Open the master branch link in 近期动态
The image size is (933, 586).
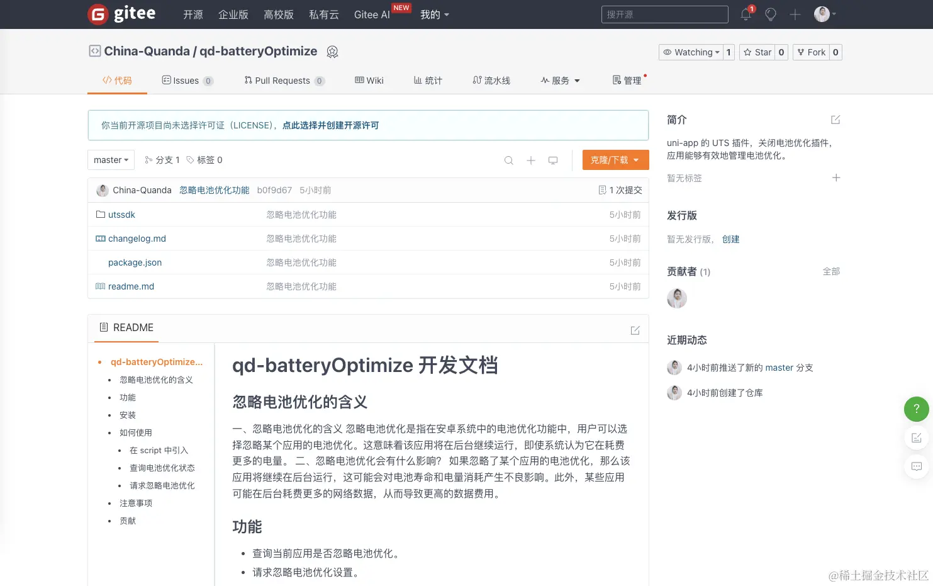click(779, 368)
